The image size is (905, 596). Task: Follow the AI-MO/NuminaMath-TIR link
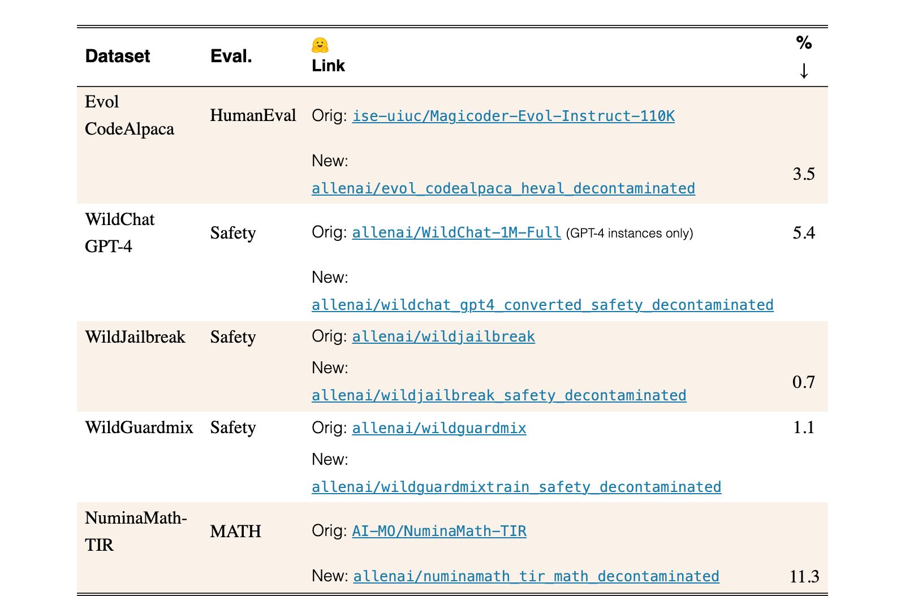pyautogui.click(x=439, y=531)
